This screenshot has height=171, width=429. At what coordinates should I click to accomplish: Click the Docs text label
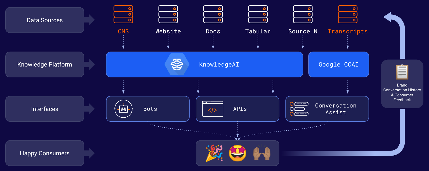point(213,31)
